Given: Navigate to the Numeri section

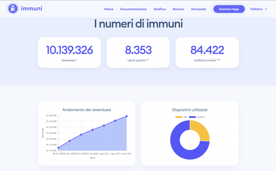Looking at the screenshot, I should coord(178,9).
